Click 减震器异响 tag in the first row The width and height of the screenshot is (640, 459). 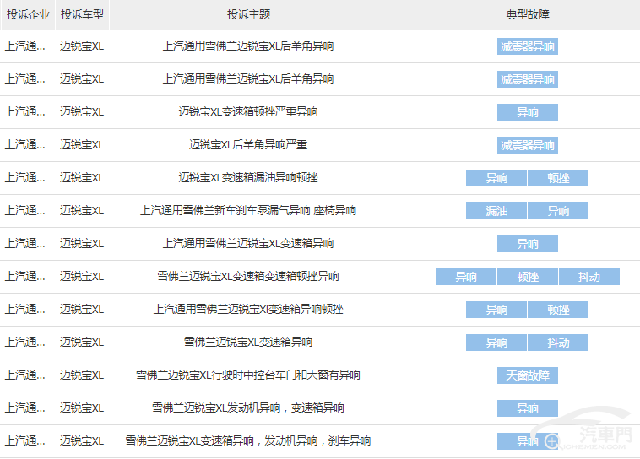point(527,46)
